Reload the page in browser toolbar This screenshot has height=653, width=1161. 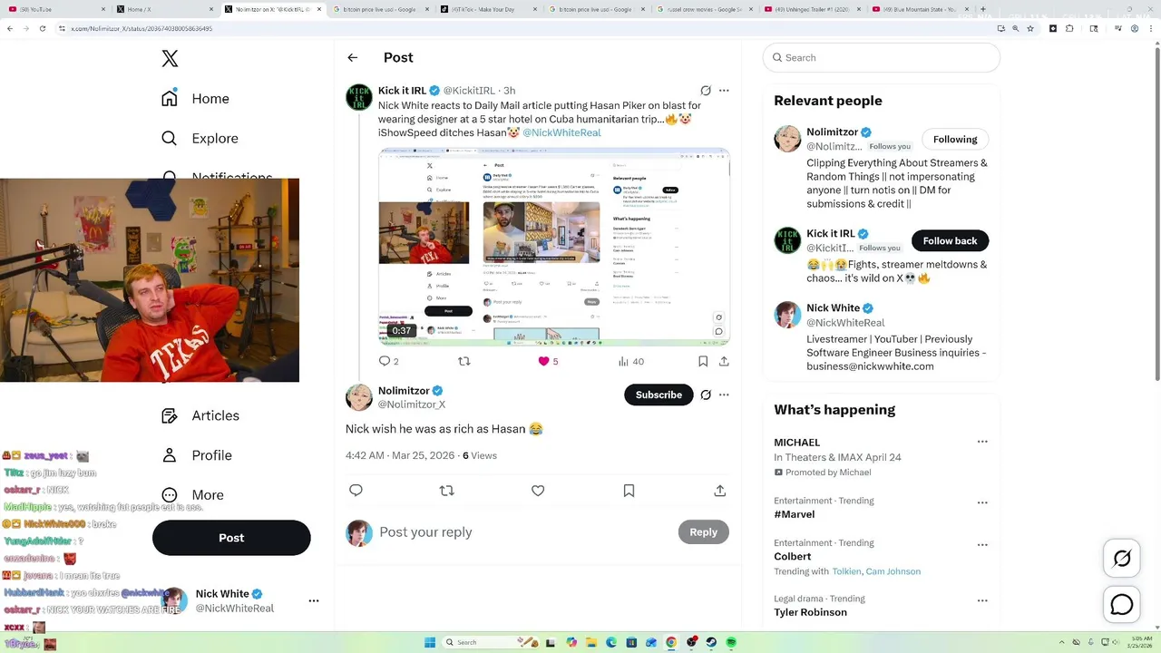[42, 28]
